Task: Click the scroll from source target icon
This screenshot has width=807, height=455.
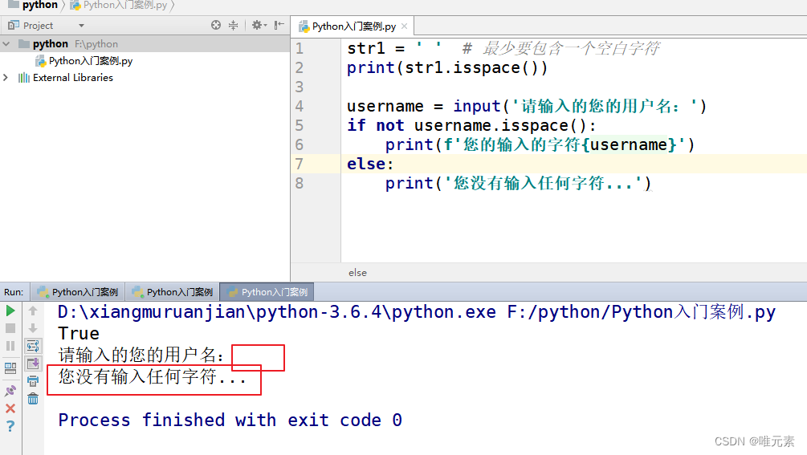Action: [x=216, y=25]
